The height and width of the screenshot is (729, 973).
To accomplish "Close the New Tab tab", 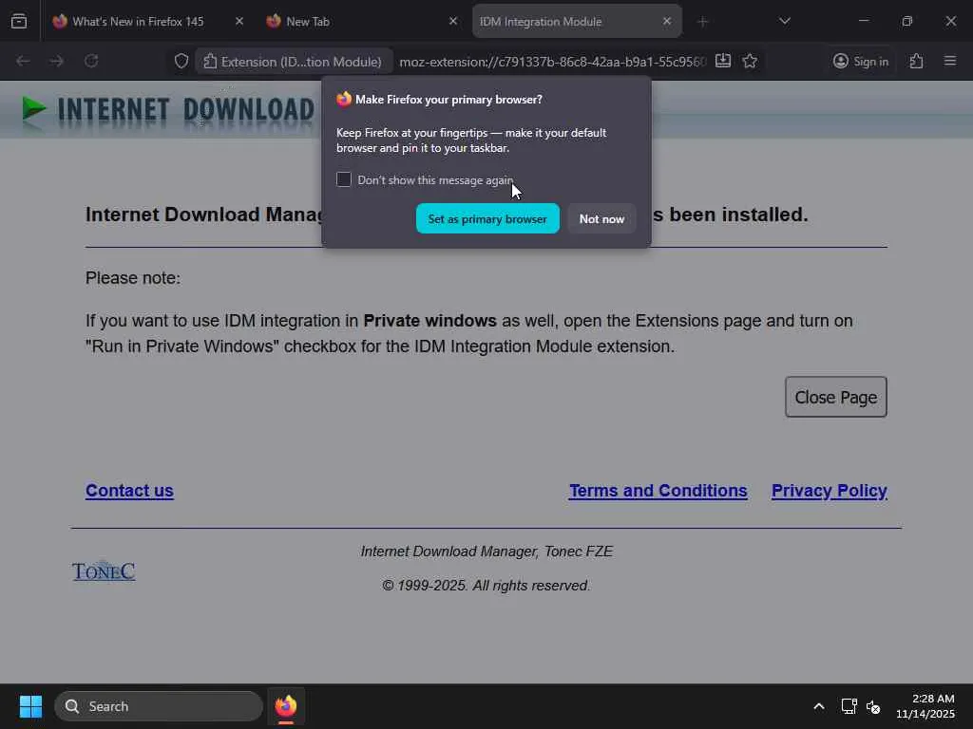I will 453,21.
